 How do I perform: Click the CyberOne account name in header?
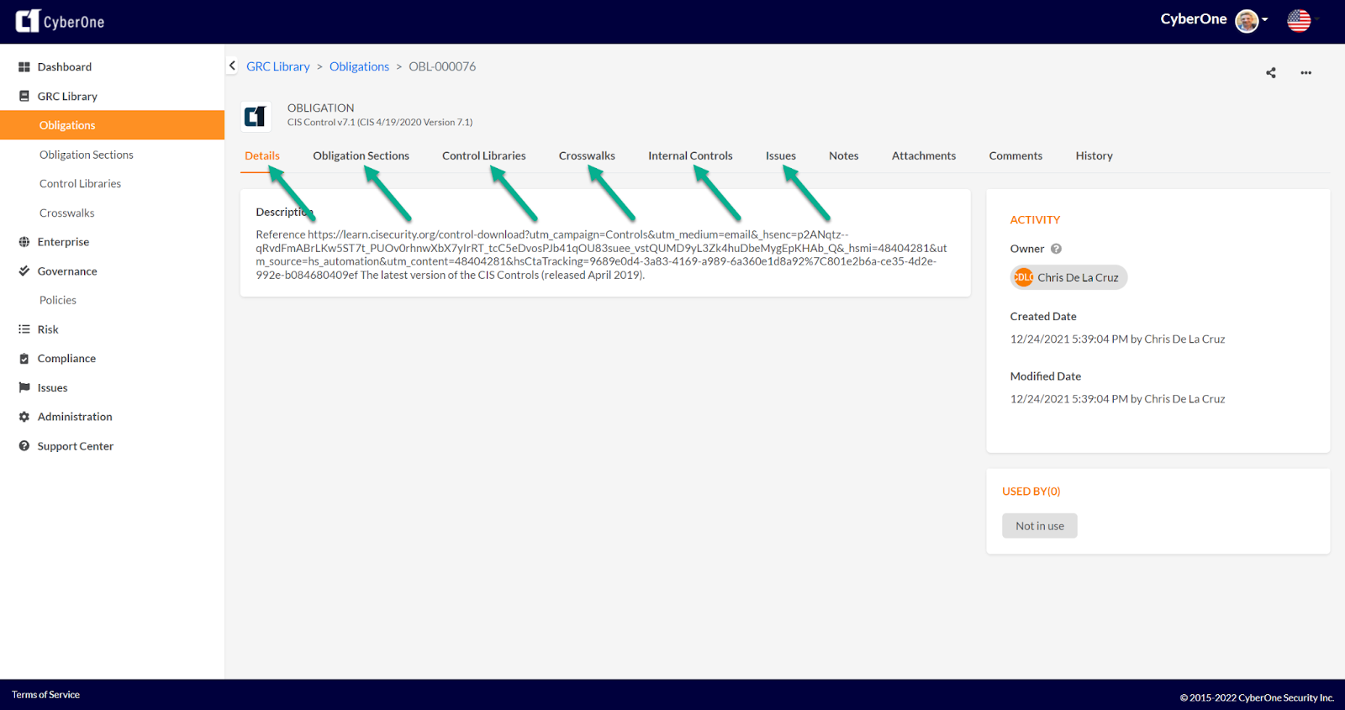[1194, 19]
